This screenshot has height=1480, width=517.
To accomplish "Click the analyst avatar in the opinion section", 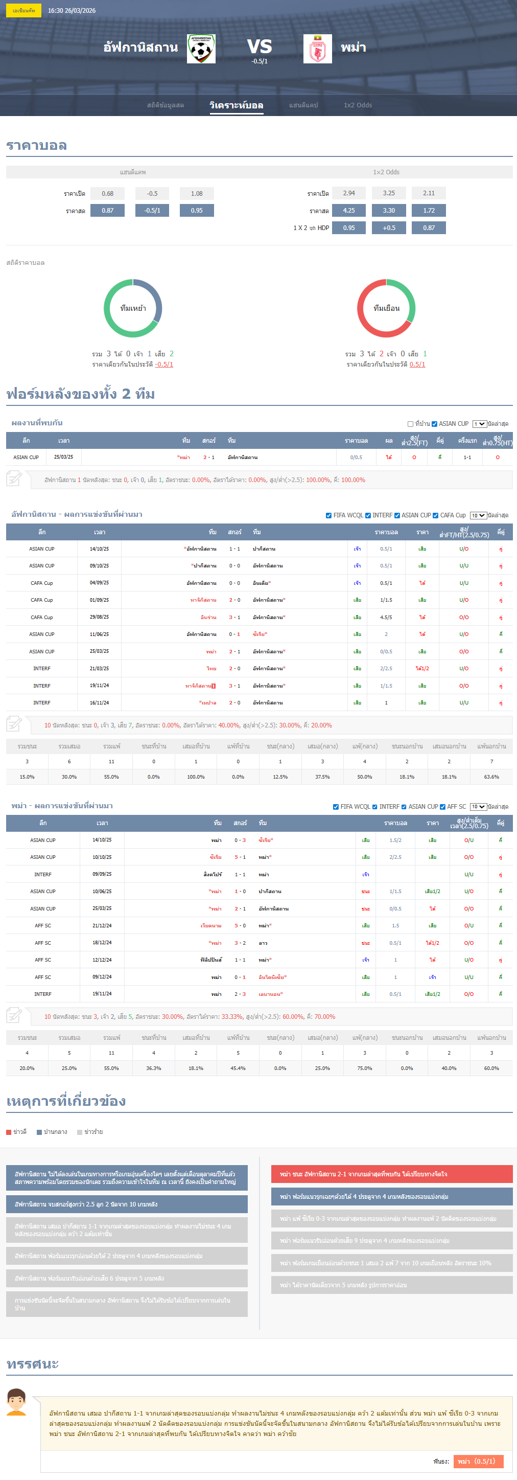I will [17, 1402].
